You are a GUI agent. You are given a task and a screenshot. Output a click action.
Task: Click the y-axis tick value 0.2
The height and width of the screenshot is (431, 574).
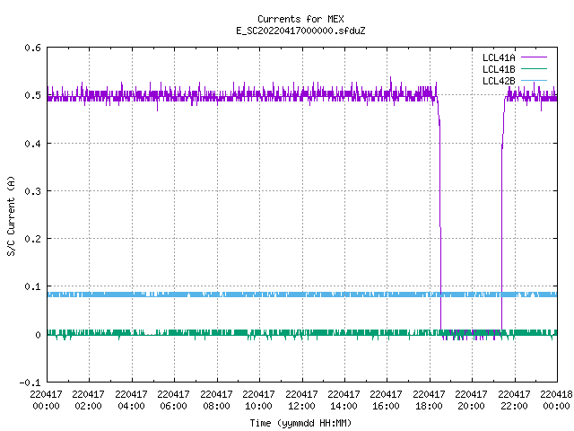click(x=32, y=239)
